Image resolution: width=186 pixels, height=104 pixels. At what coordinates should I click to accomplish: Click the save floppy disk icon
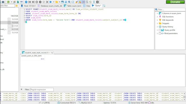(x=62, y=2)
